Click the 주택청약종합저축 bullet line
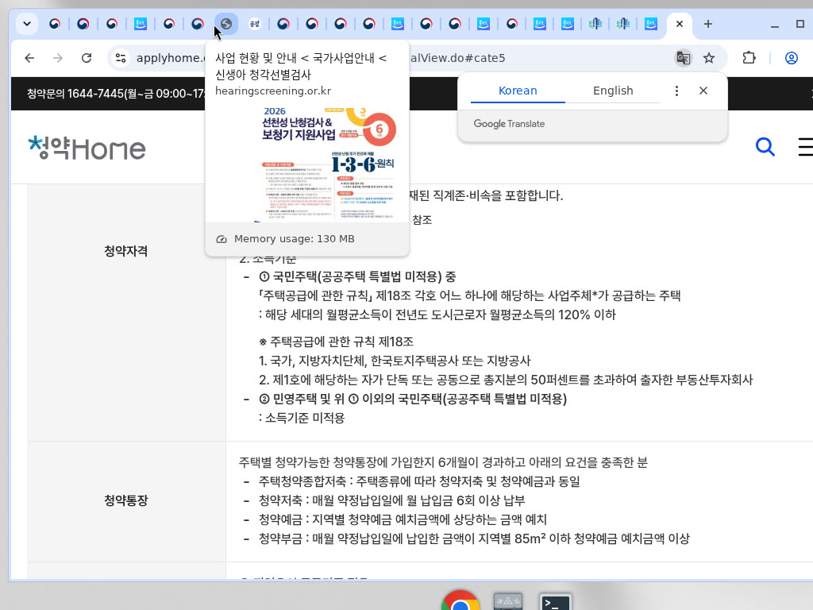 coord(419,482)
